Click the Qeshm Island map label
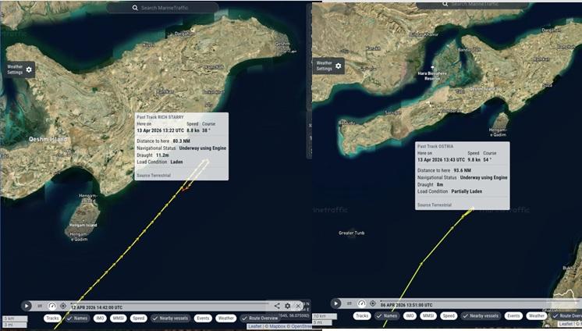 48,139
